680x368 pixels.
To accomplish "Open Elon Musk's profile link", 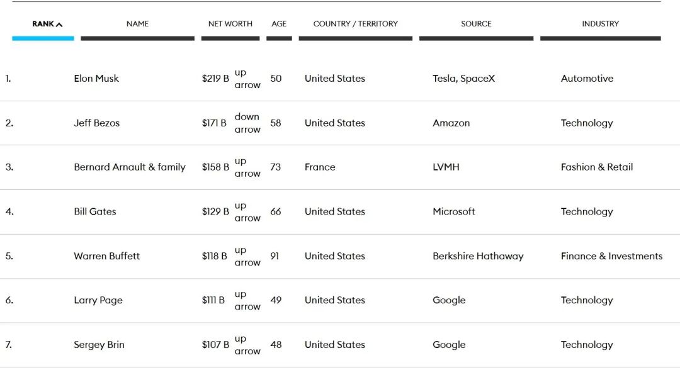I will pos(96,79).
